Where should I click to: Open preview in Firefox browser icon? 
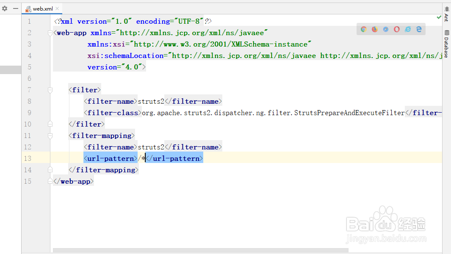[374, 29]
